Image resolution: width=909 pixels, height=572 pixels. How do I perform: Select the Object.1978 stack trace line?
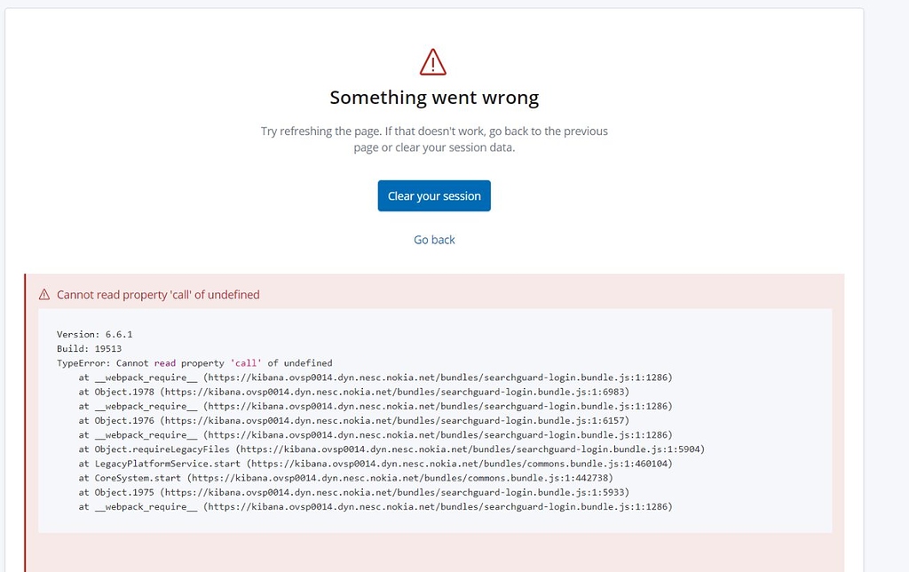tap(354, 393)
